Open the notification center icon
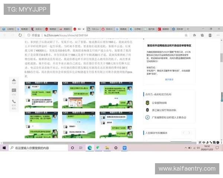 217,148
